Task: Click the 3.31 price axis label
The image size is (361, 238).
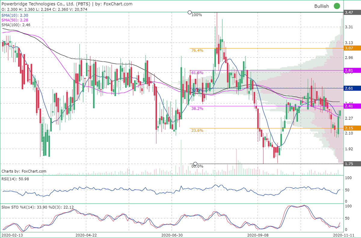Action: click(349, 27)
